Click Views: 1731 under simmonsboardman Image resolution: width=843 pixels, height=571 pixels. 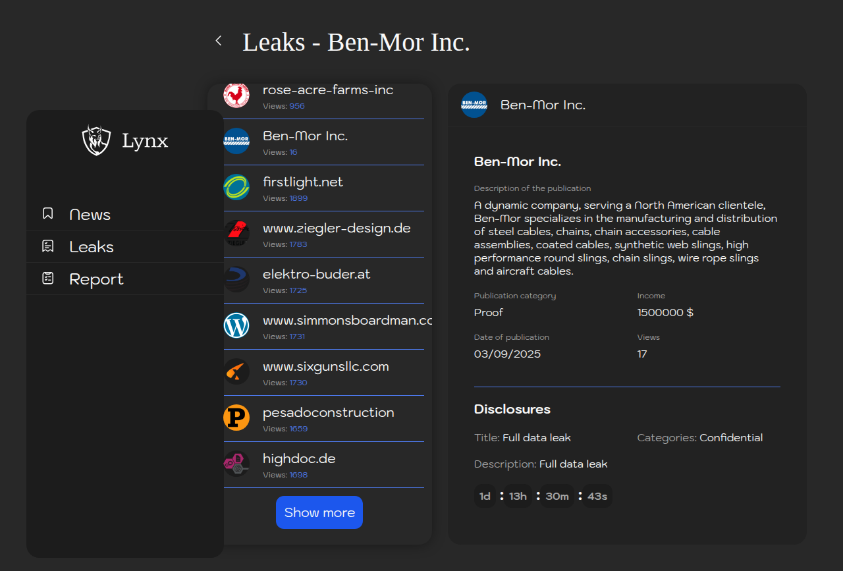(x=284, y=337)
